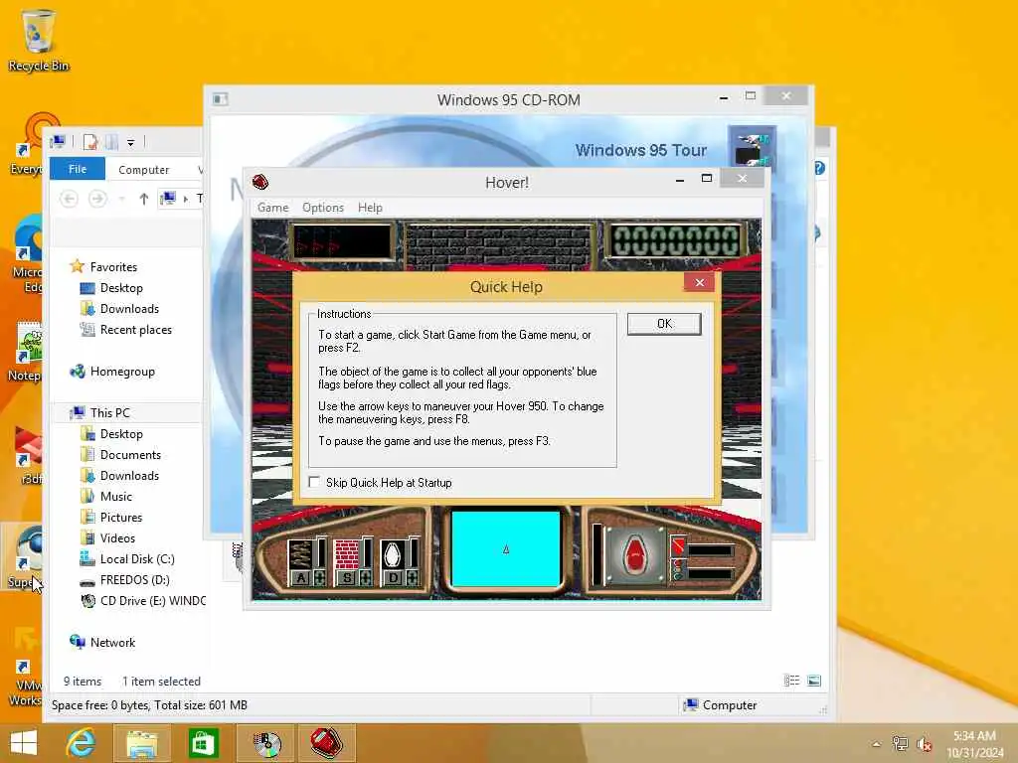Viewport: 1018px width, 763px height.
Task: Select Downloads under This PC
Action: 128,476
